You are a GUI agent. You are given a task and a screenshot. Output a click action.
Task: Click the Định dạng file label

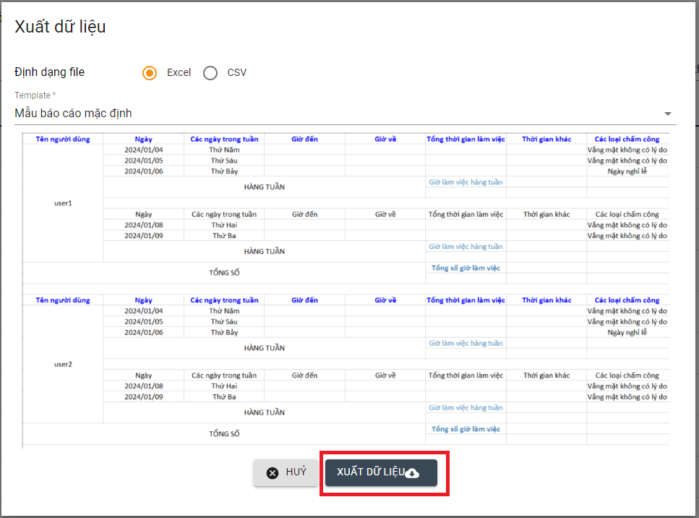(50, 72)
